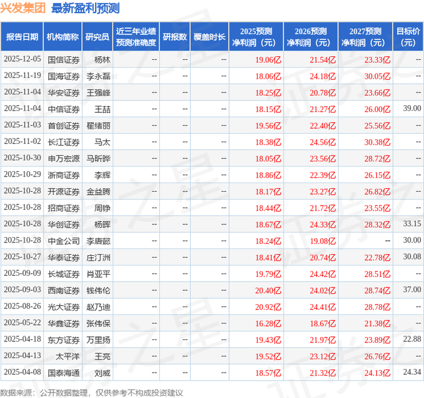
Task: Click the 2026预测净利润 header
Action: 311,37
